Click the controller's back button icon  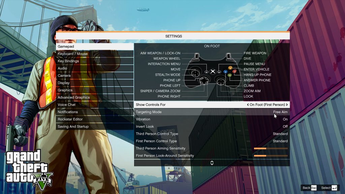[x=207, y=72]
